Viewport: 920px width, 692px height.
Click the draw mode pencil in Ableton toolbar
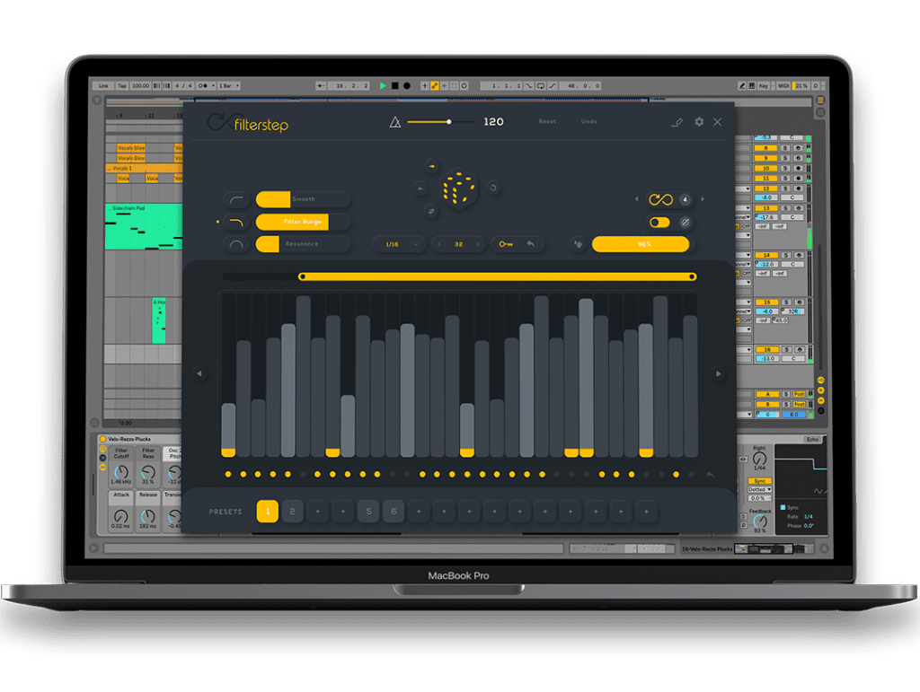[x=741, y=85]
